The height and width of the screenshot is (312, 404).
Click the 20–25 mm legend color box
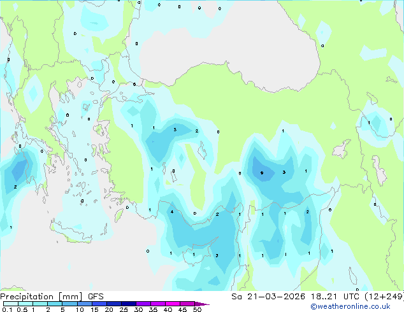pyautogui.click(x=114, y=304)
